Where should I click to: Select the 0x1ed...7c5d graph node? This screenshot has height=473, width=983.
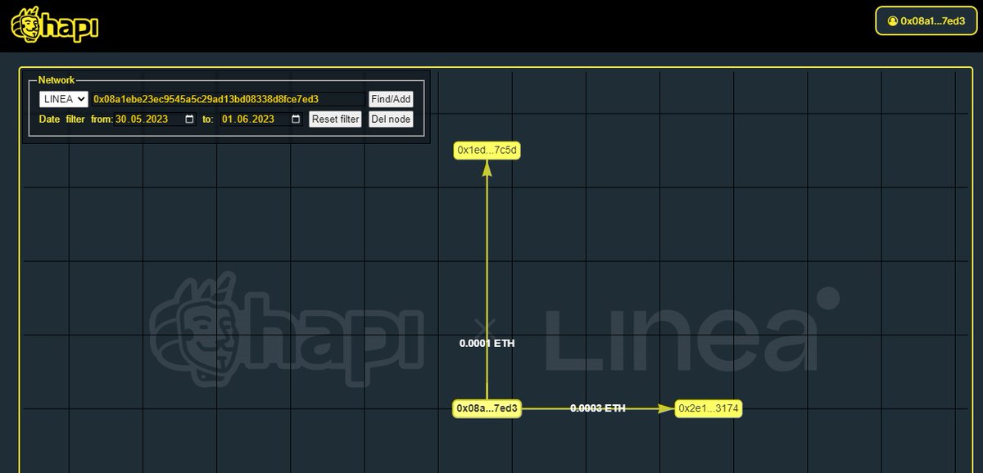[x=487, y=151]
